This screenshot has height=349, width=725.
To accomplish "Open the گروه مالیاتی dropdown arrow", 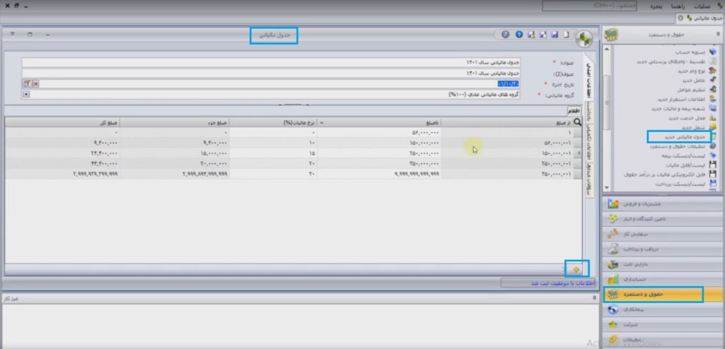I will point(26,94).
